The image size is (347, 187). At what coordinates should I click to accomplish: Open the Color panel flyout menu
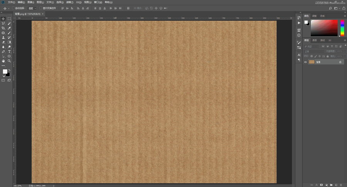click(x=345, y=16)
